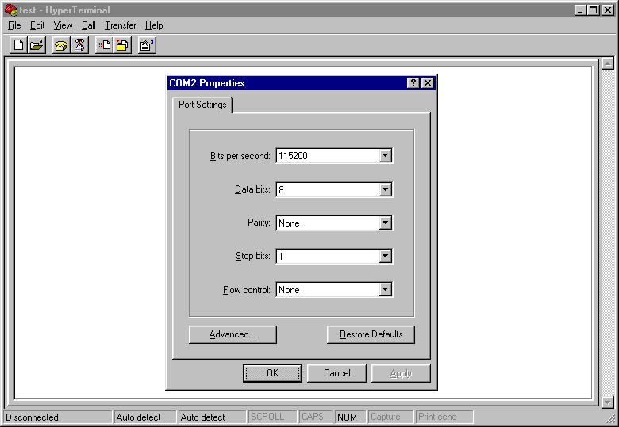Click the Send file toolbar icon
This screenshot has height=427, width=619.
[x=104, y=45]
